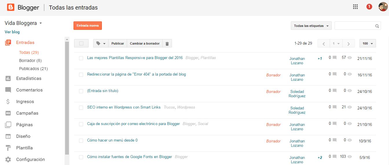Open the notifications badge
This screenshot has height=165, width=389.
pos(369,7)
